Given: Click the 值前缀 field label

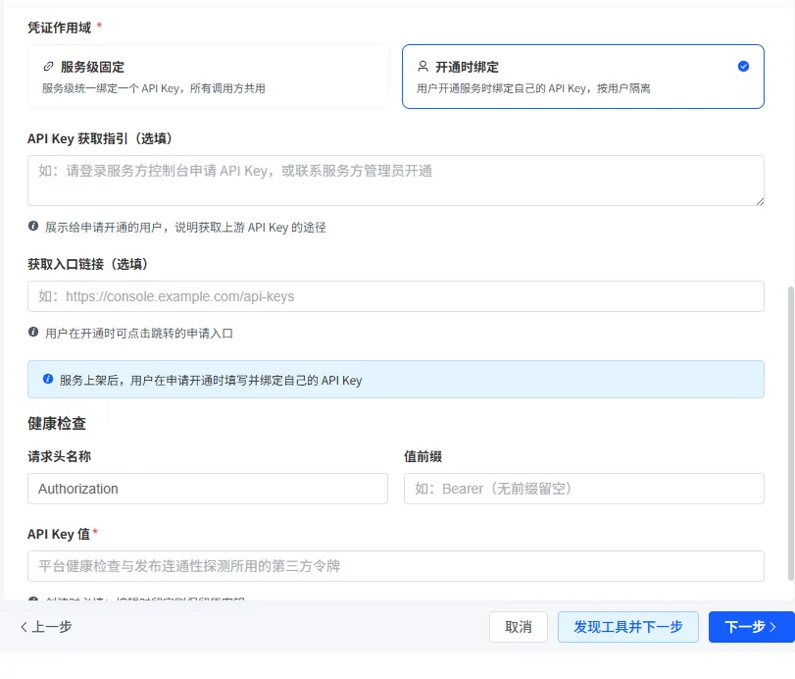Looking at the screenshot, I should click(422, 456).
